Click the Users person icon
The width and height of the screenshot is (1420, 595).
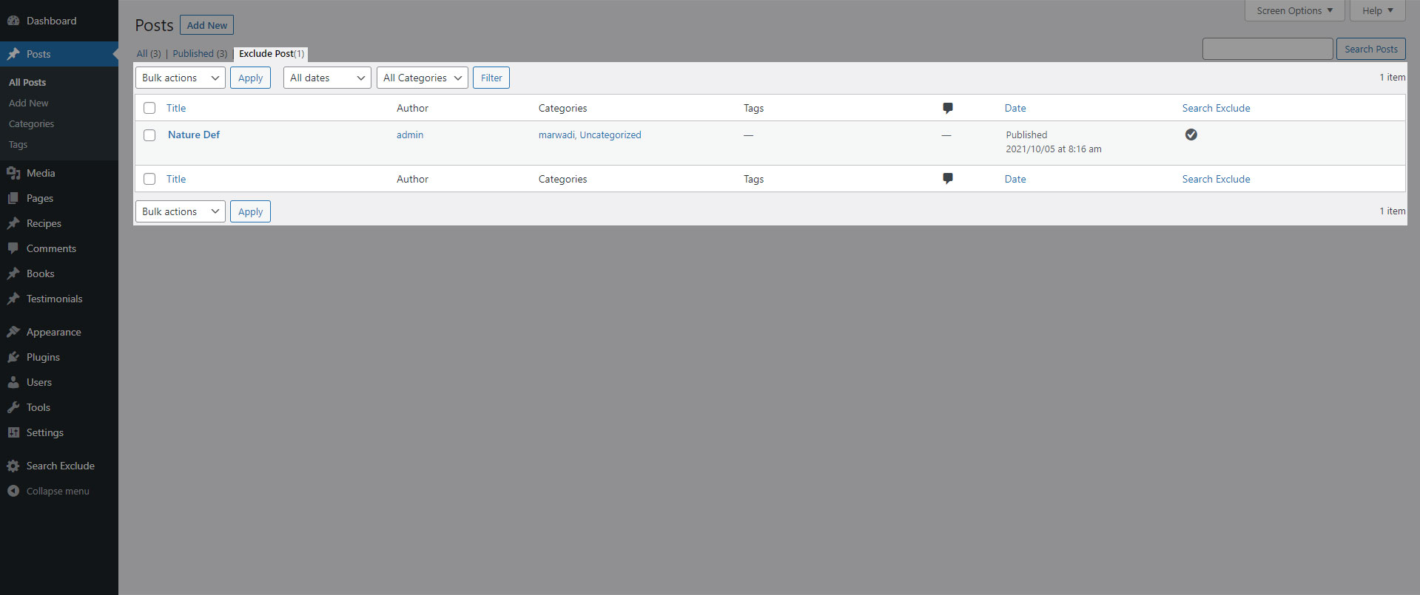pyautogui.click(x=13, y=382)
